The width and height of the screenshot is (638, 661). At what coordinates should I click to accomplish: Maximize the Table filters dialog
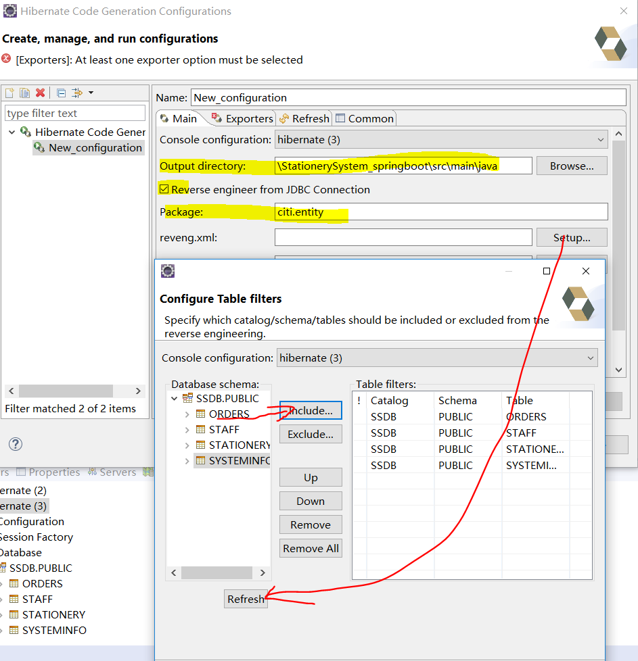[547, 271]
